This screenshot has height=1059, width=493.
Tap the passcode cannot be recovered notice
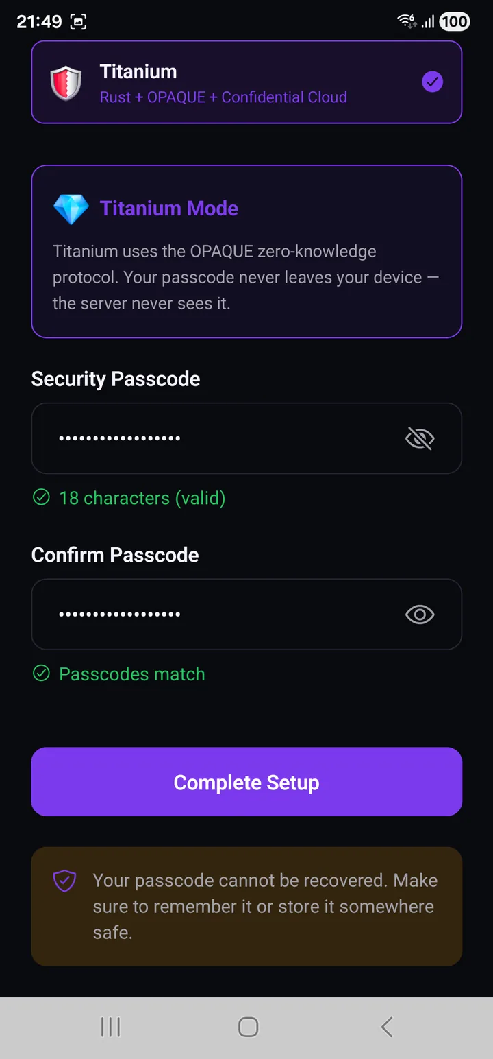point(246,907)
